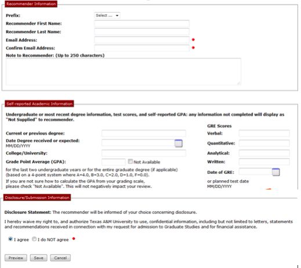The width and height of the screenshot is (301, 268).
Task: Click the Preview button
Action: tap(16, 258)
